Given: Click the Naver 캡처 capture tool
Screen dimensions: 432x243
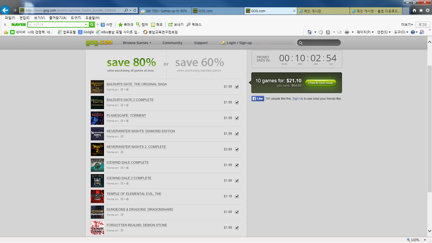Looking at the screenshot, I should pyautogui.click(x=142, y=24).
